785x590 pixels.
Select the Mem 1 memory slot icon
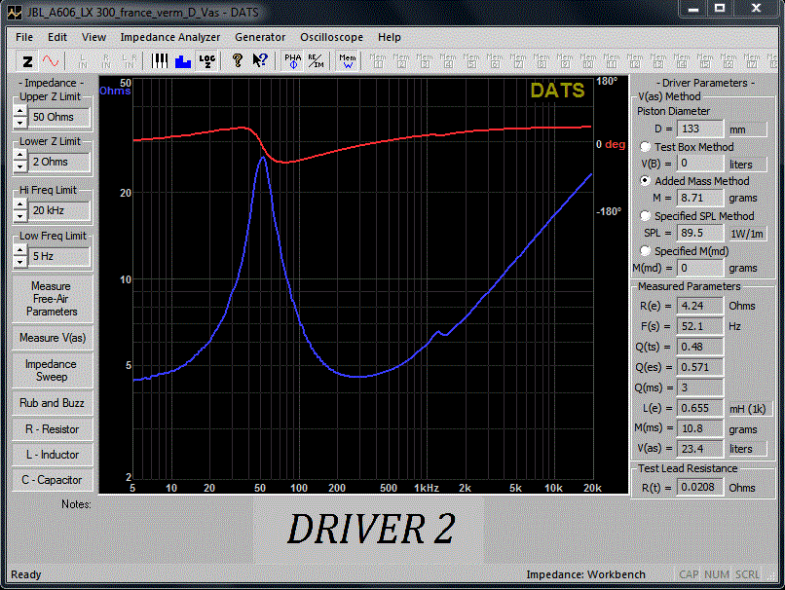(x=378, y=61)
